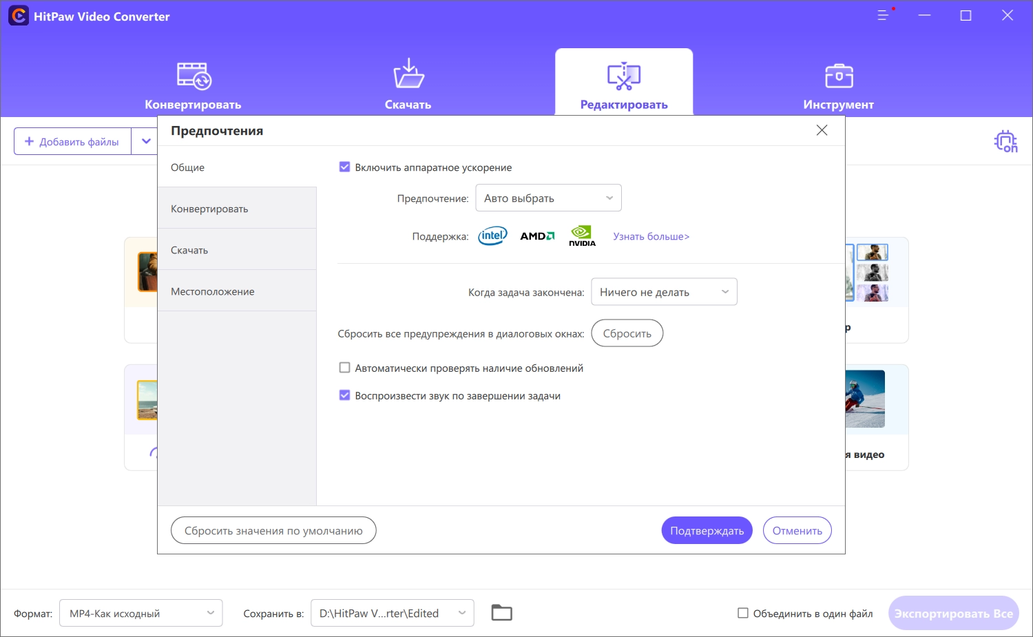Select Скачать in preferences sidebar
This screenshot has width=1033, height=637.
coord(237,249)
